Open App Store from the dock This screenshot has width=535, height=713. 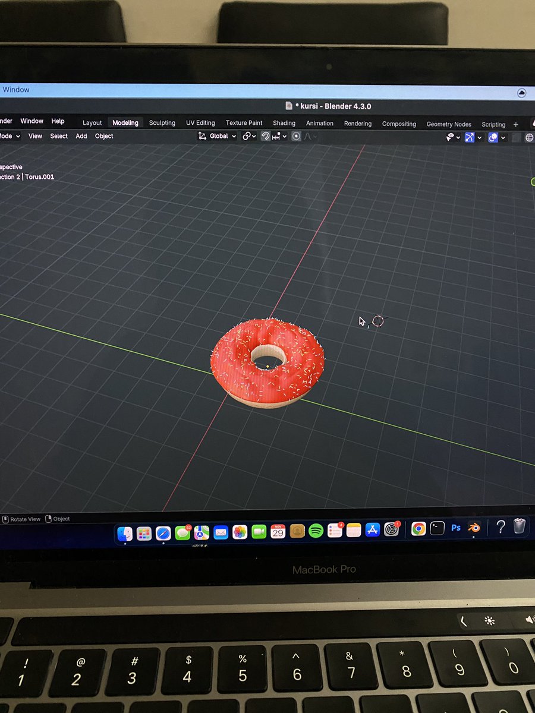tap(373, 529)
